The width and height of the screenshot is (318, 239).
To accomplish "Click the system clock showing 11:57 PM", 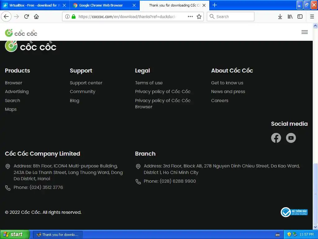I will 307,235.
